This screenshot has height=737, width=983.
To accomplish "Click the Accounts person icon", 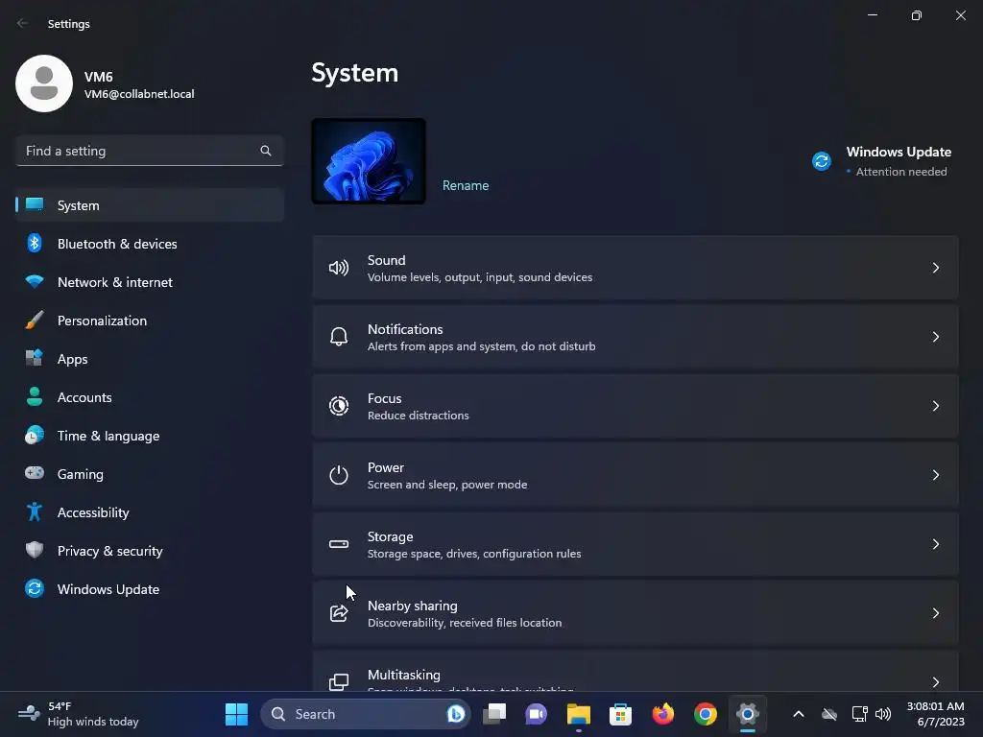I will coord(35,396).
